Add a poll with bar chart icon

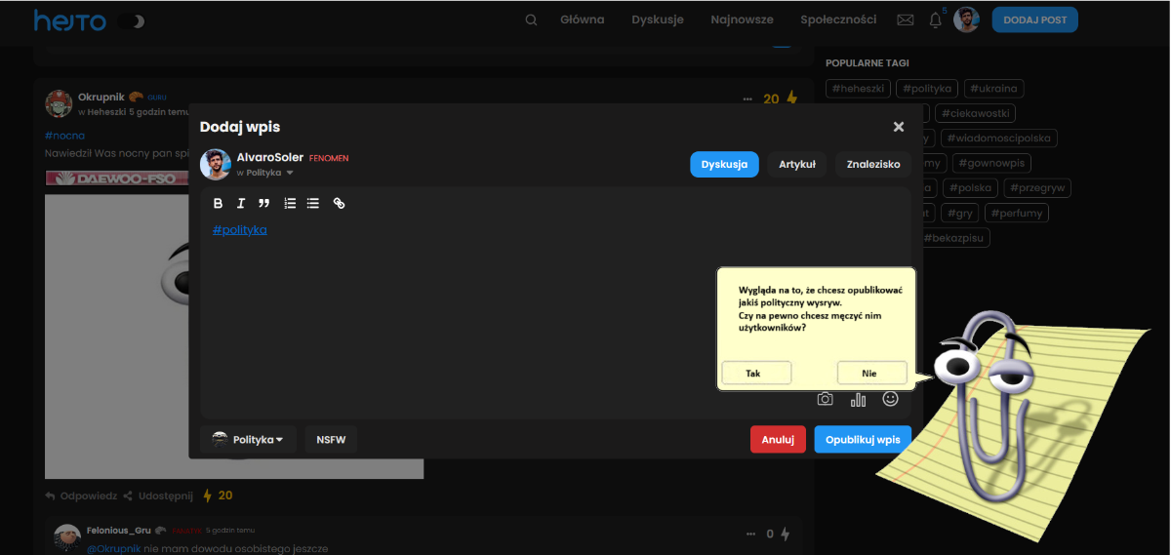coord(858,399)
